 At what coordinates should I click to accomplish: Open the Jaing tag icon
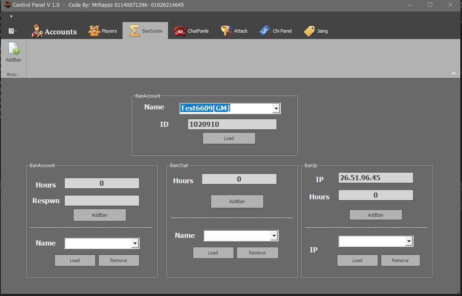click(309, 31)
